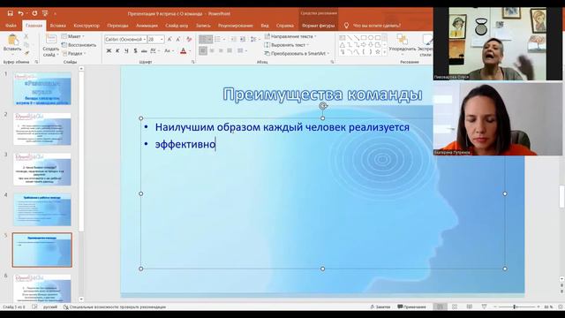Click the lightbulb icon next to tell me box

point(346,26)
